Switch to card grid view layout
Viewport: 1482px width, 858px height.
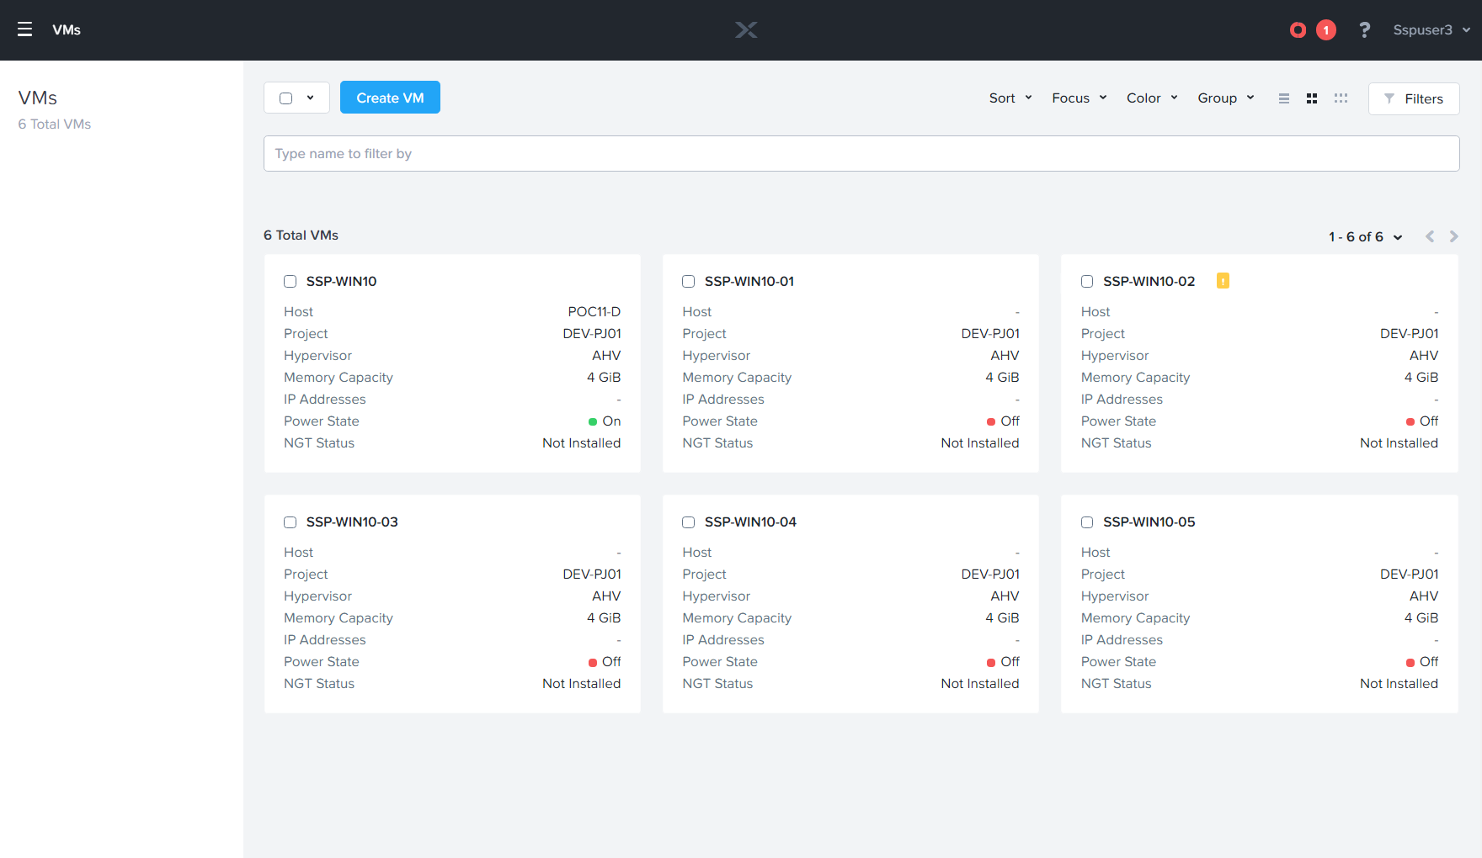[1312, 98]
